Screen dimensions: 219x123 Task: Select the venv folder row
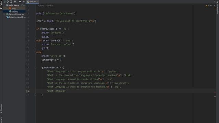(x=14, y=8)
